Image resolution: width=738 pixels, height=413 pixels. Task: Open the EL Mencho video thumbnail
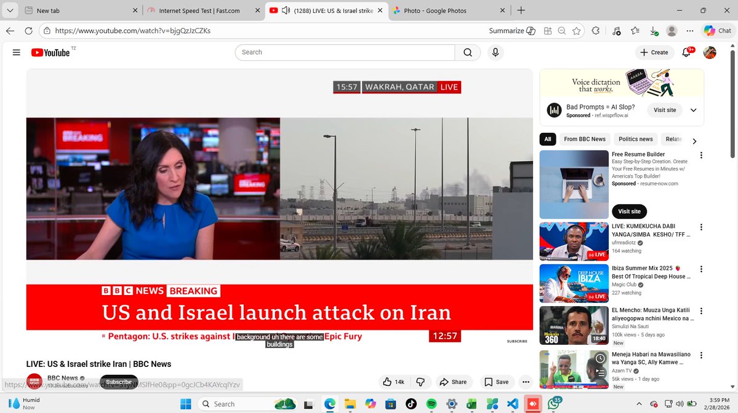[574, 325]
